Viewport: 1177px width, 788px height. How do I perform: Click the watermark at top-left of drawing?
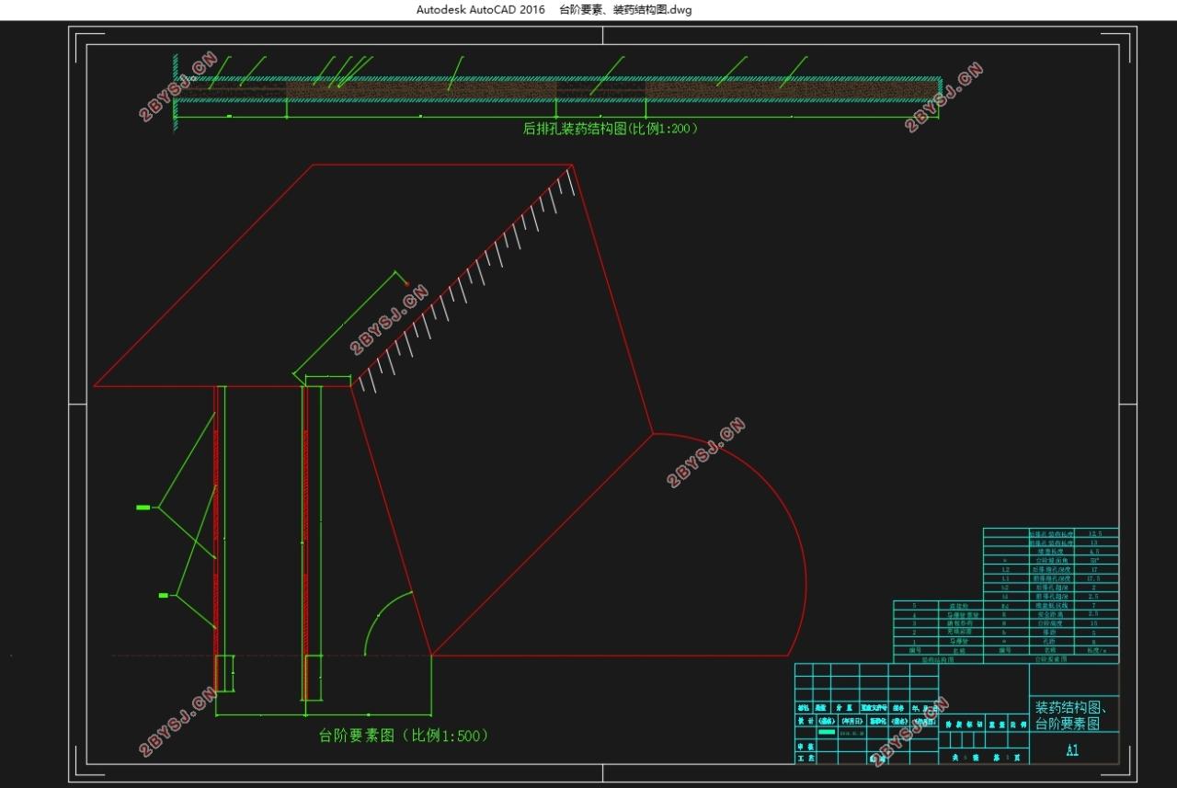(177, 86)
